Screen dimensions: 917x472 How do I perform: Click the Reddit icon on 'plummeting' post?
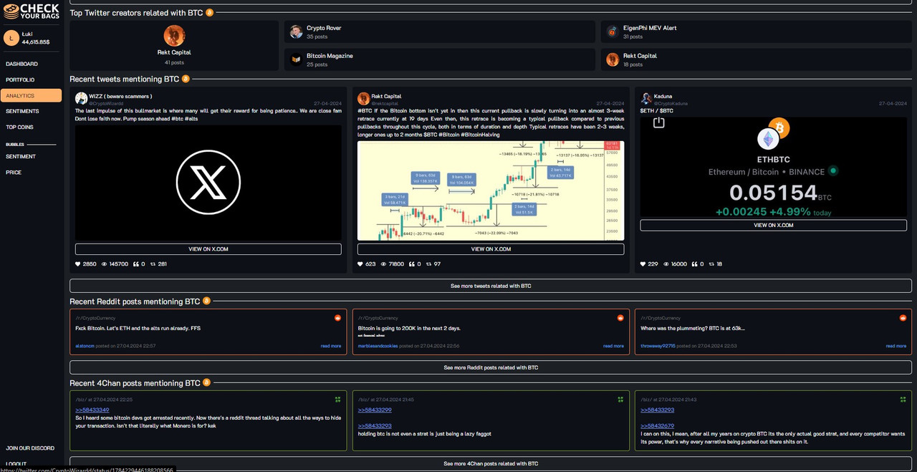pyautogui.click(x=903, y=317)
